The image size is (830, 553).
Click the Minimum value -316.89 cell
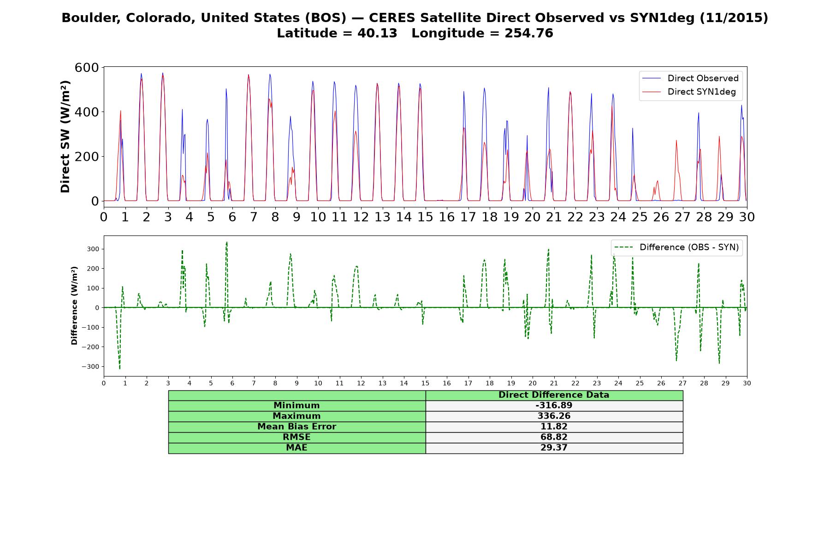pos(554,406)
